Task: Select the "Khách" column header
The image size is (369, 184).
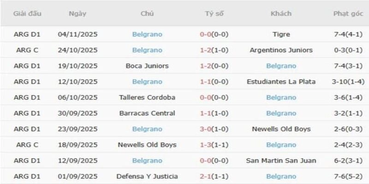Action: [281, 13]
